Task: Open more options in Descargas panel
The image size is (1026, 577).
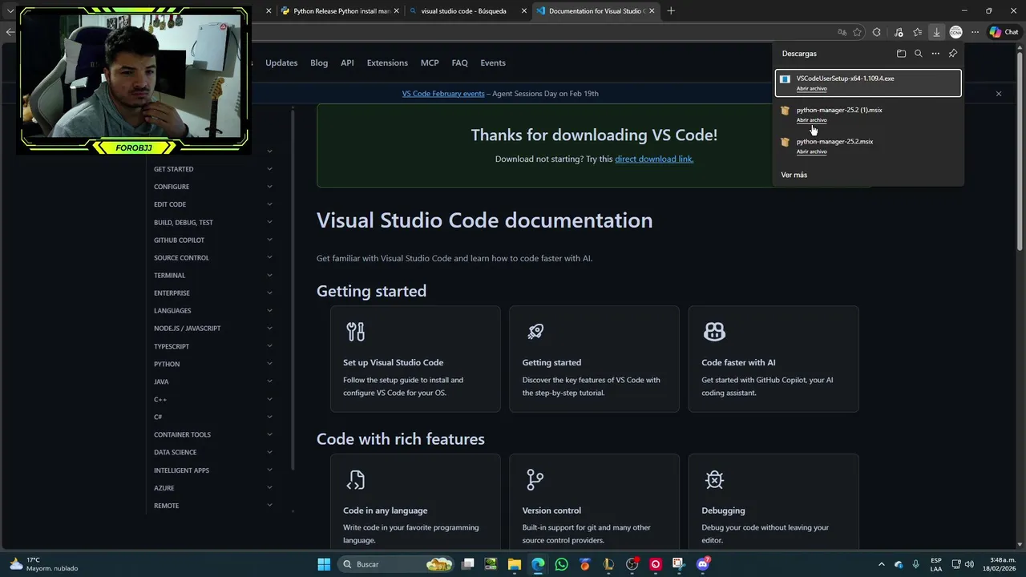Action: 935,54
